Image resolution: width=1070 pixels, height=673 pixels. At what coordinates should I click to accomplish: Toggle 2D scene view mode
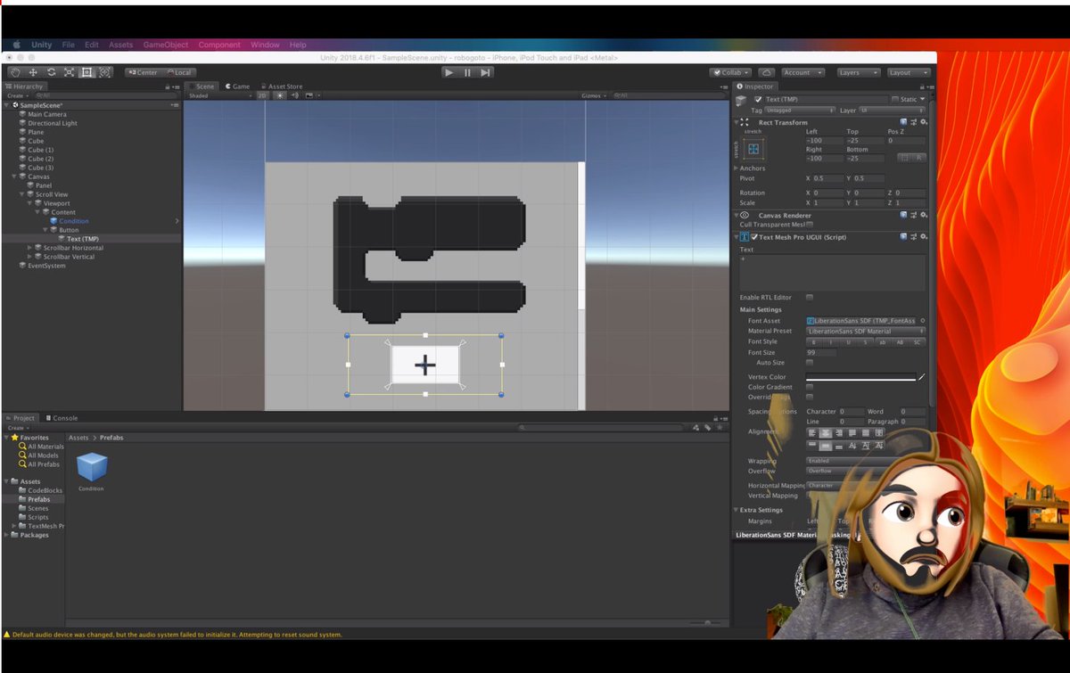(x=262, y=95)
